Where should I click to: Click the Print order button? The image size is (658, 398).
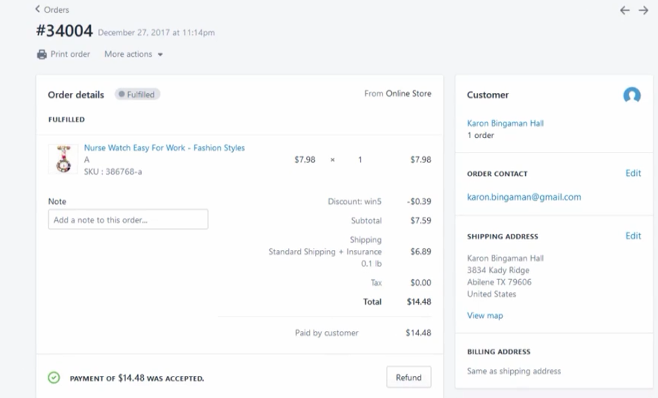(x=70, y=54)
